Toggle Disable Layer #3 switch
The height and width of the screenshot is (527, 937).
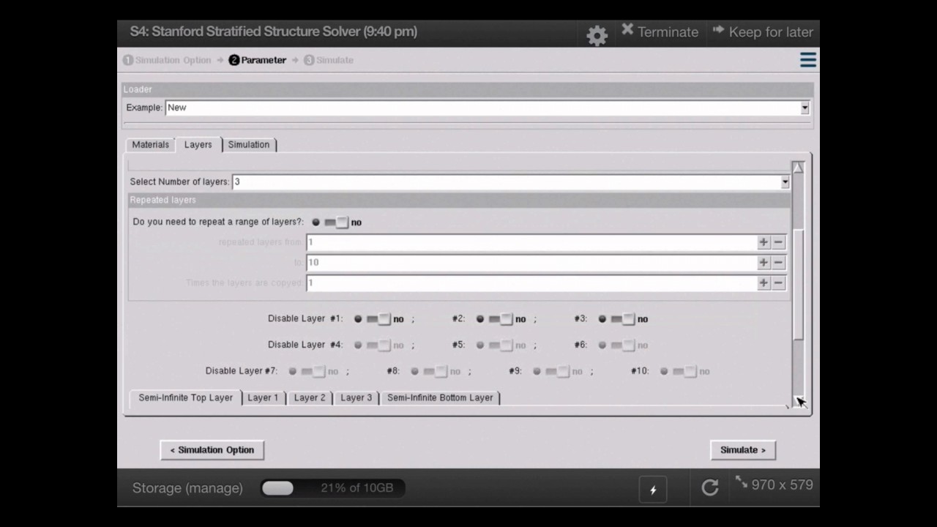(623, 319)
